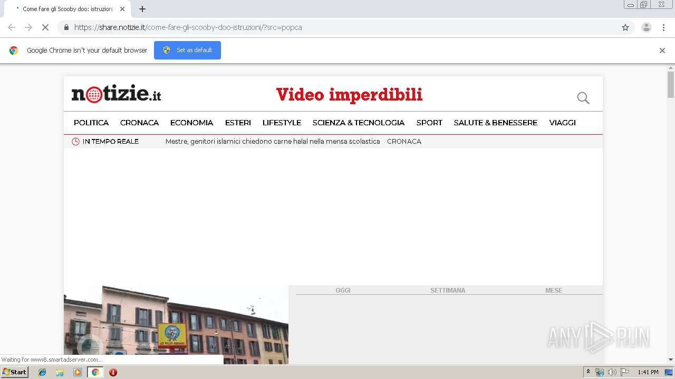Click the notizie.it logo
675x379 pixels.
116,94
